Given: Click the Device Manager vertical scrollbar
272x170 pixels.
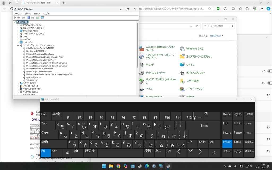Looking at the screenshot, I should click(137, 45).
